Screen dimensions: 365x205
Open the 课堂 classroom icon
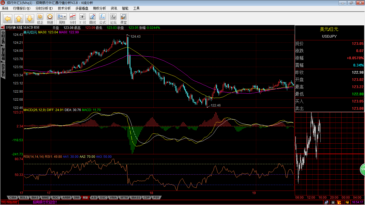pyautogui.click(x=123, y=19)
